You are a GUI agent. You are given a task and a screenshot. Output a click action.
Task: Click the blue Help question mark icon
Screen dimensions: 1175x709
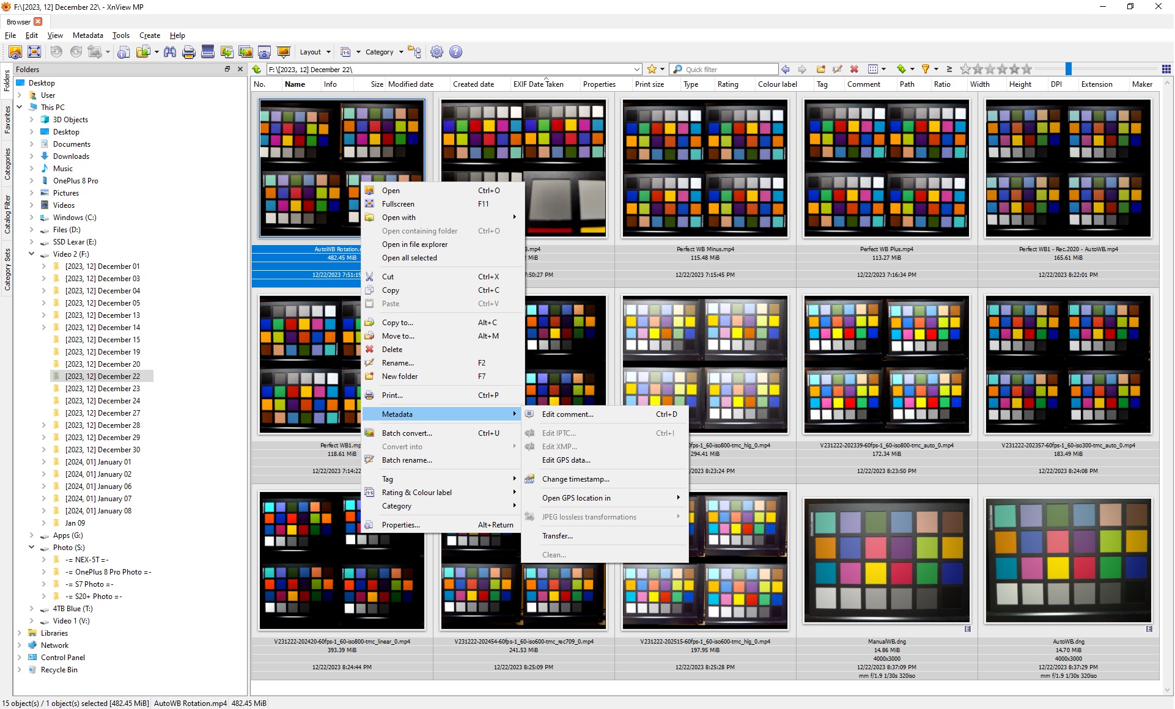455,52
